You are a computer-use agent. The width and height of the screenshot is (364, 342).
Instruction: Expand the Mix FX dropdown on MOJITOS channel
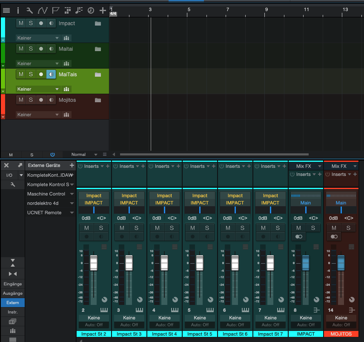(355, 166)
